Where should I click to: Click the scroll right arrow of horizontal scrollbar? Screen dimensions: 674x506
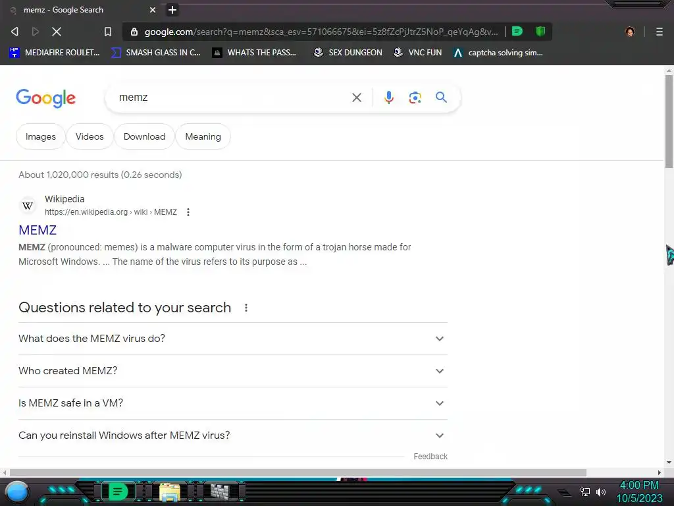(x=660, y=472)
